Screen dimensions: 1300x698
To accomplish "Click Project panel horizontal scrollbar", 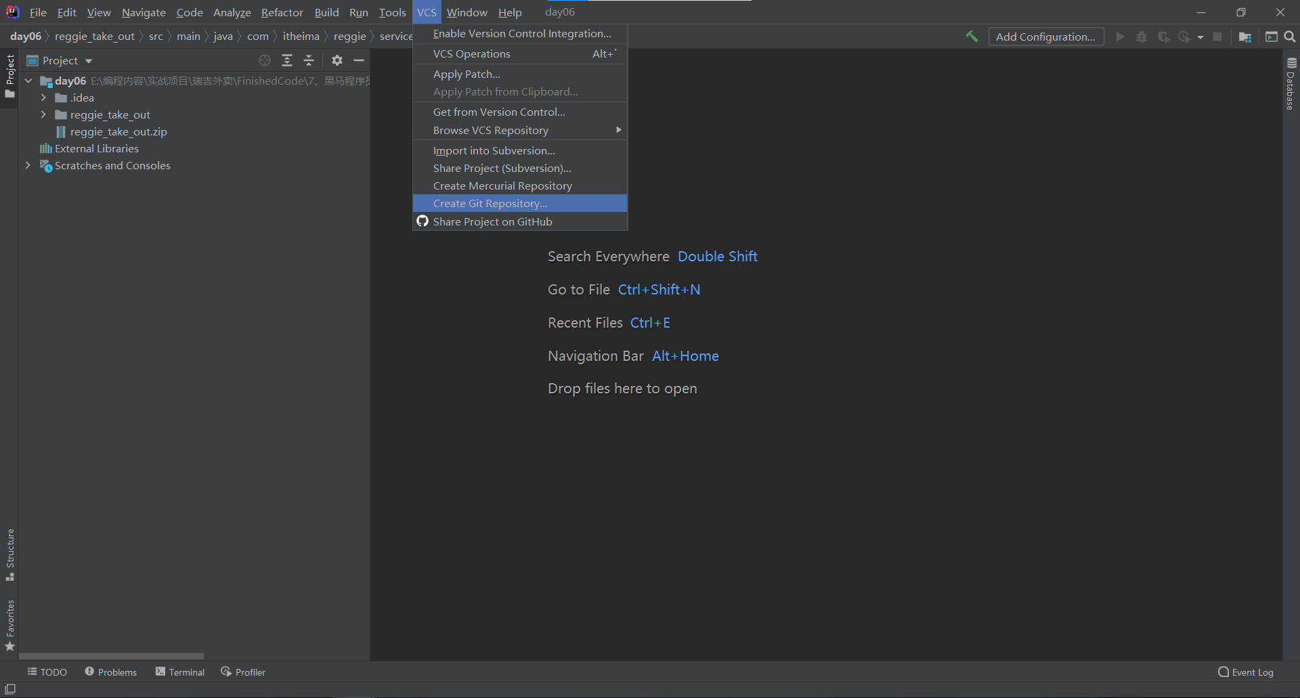I will pos(111,656).
